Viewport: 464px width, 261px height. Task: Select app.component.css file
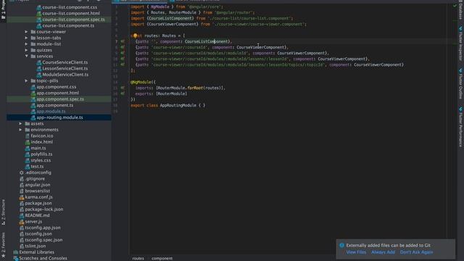[x=57, y=87]
